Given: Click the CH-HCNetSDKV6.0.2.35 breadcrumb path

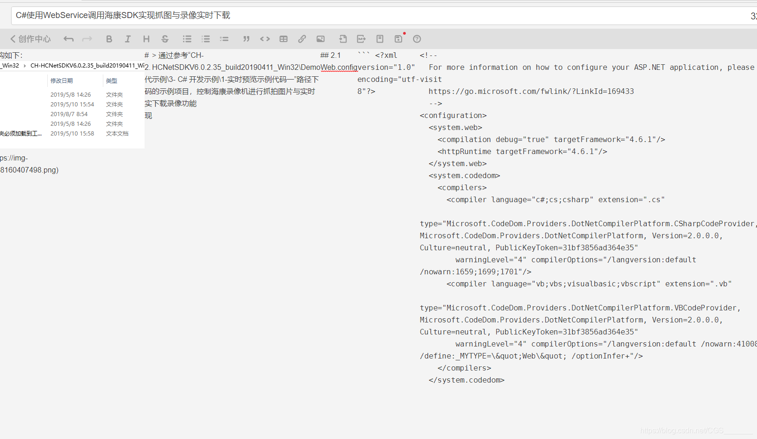Looking at the screenshot, I should point(88,66).
